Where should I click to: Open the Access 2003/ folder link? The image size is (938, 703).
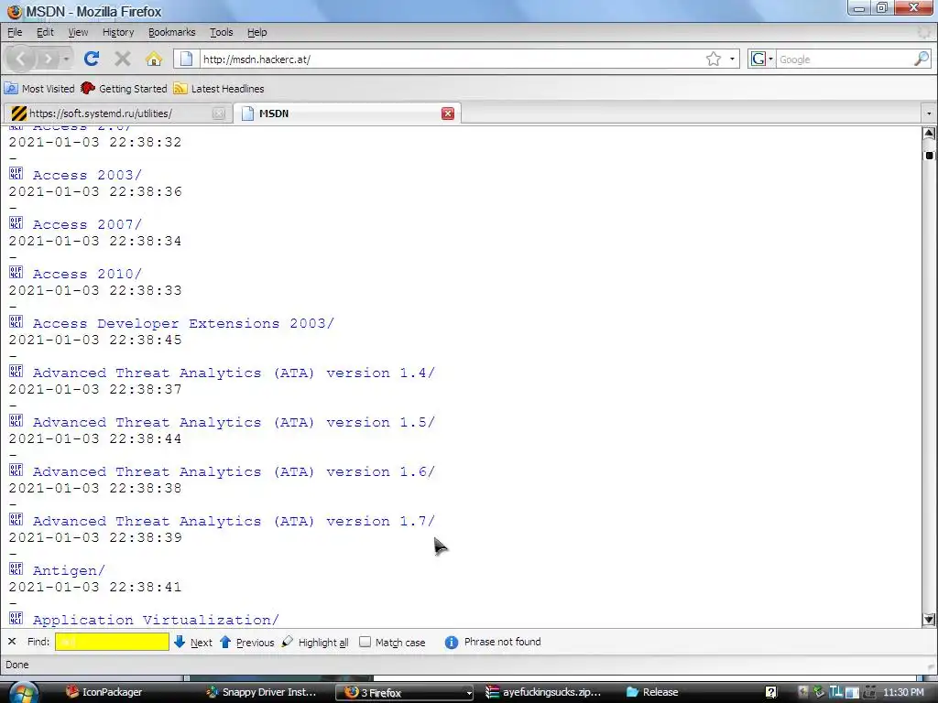(87, 175)
